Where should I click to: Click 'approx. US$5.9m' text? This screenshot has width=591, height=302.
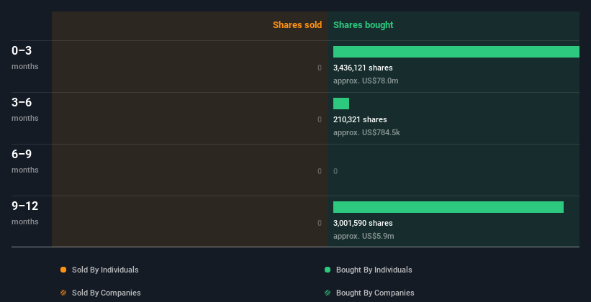tap(364, 236)
